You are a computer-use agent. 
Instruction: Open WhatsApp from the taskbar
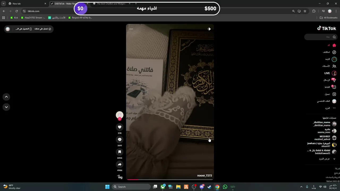pos(225,187)
